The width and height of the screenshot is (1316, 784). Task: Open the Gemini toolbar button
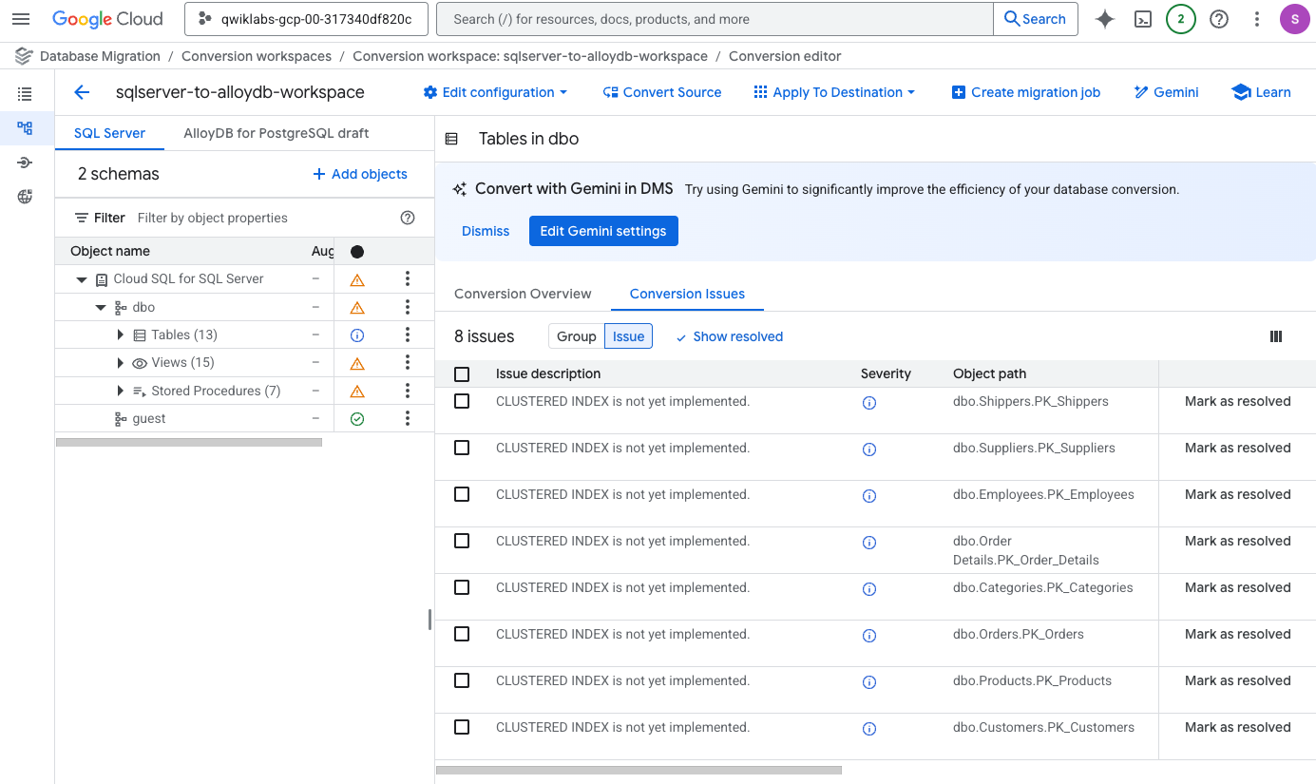1166,92
